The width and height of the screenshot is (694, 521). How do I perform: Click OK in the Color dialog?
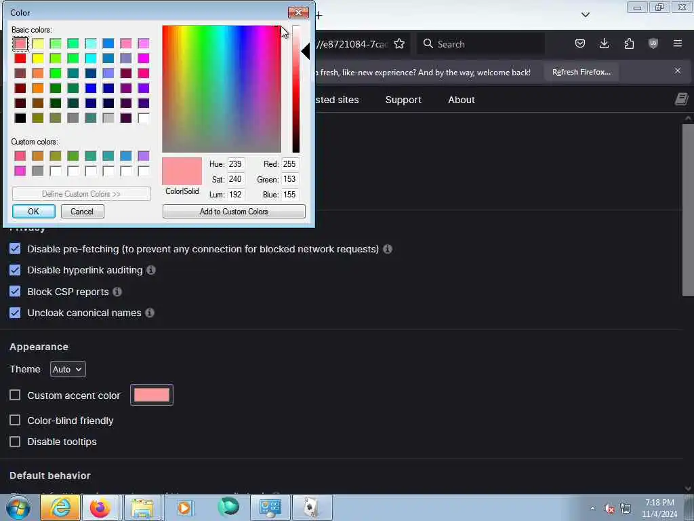click(34, 212)
